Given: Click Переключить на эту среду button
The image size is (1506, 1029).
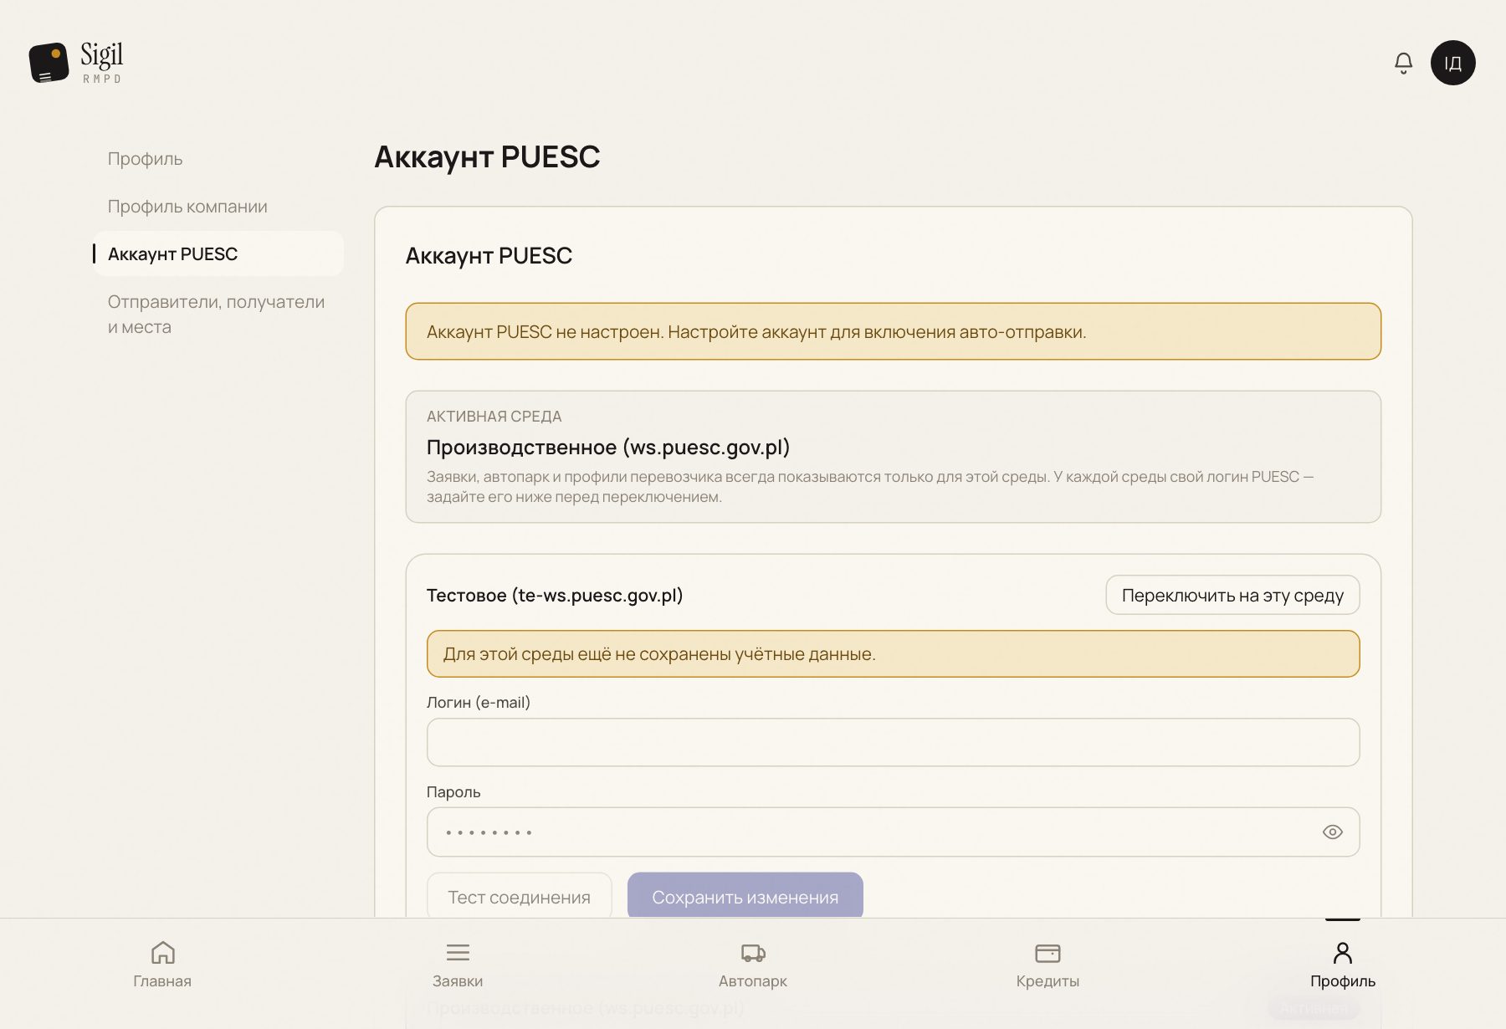Looking at the screenshot, I should pyautogui.click(x=1232, y=595).
